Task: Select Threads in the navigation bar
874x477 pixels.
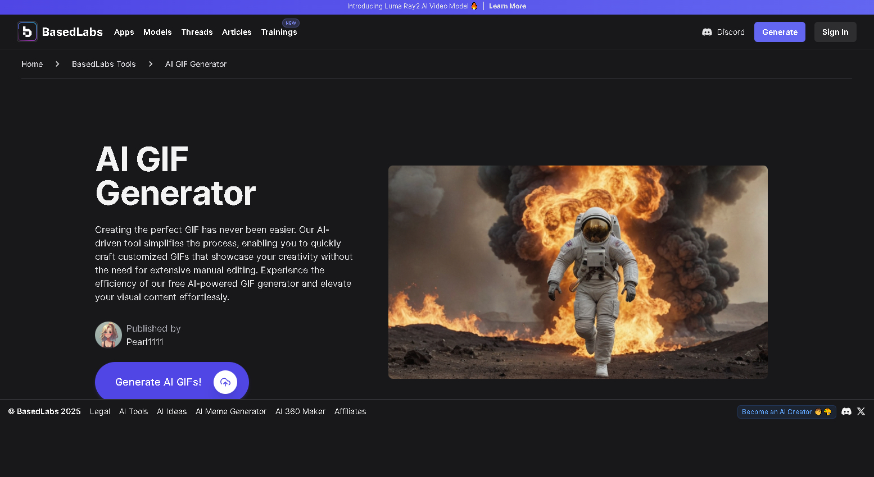Action: [197, 32]
